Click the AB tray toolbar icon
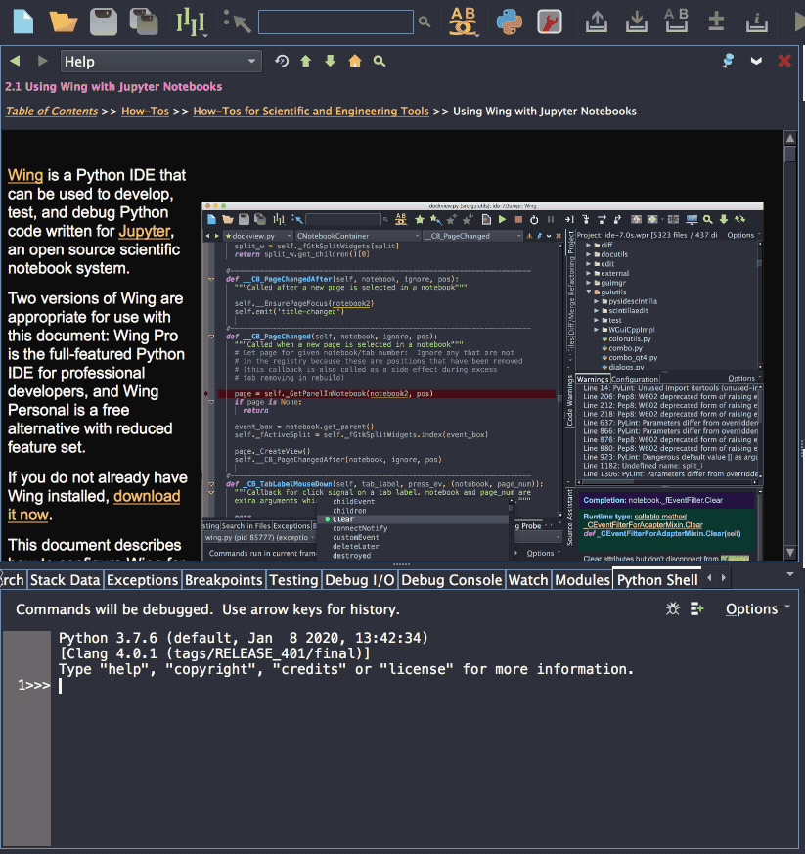 tap(677, 21)
